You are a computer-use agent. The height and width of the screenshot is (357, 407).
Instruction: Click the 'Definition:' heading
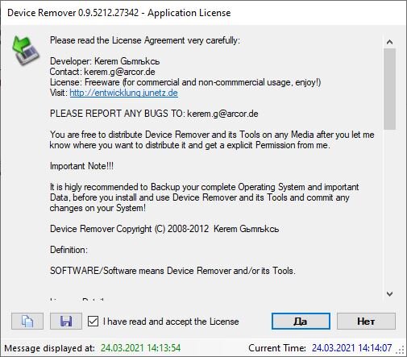pos(69,250)
